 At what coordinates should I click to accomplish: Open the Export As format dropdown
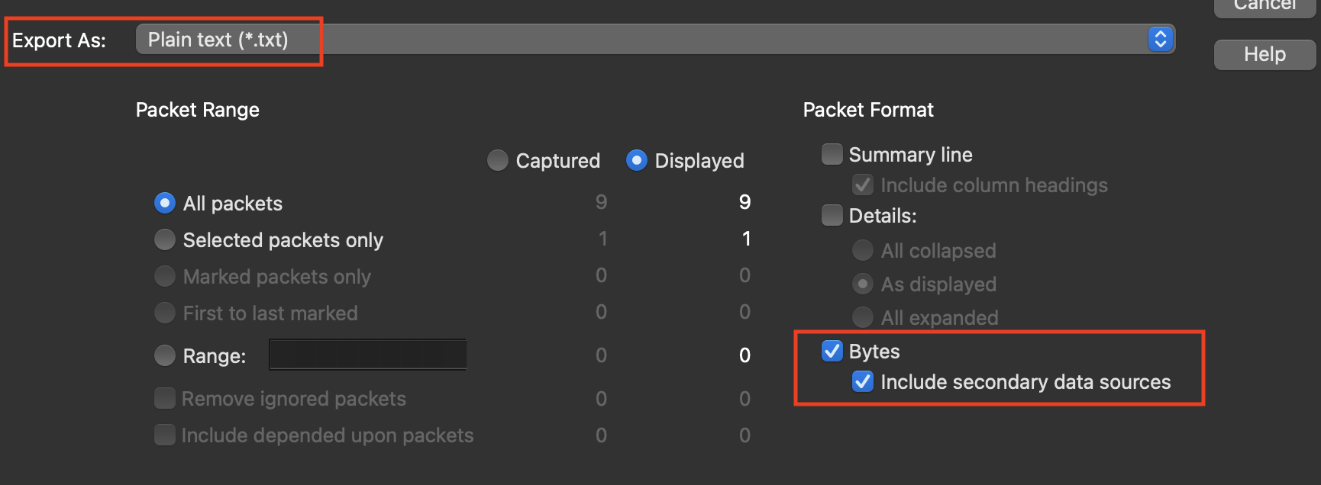(655, 39)
